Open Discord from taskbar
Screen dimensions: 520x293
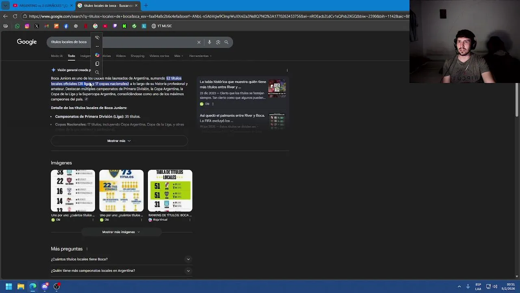click(x=45, y=286)
